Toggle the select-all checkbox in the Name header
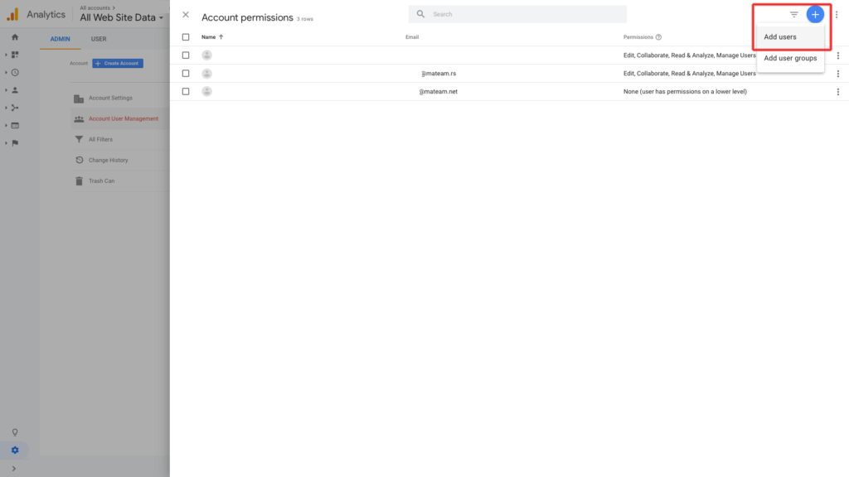Viewport: 849px width, 477px height. [x=185, y=36]
